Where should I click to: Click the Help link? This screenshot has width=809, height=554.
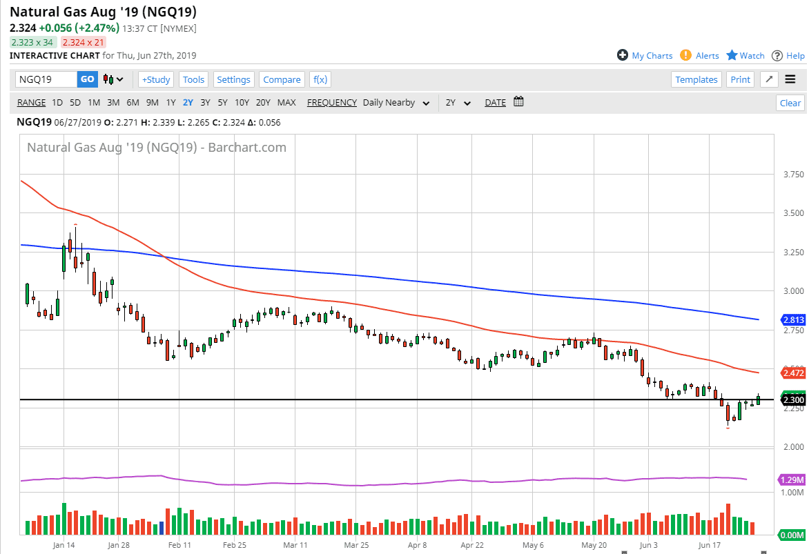795,56
